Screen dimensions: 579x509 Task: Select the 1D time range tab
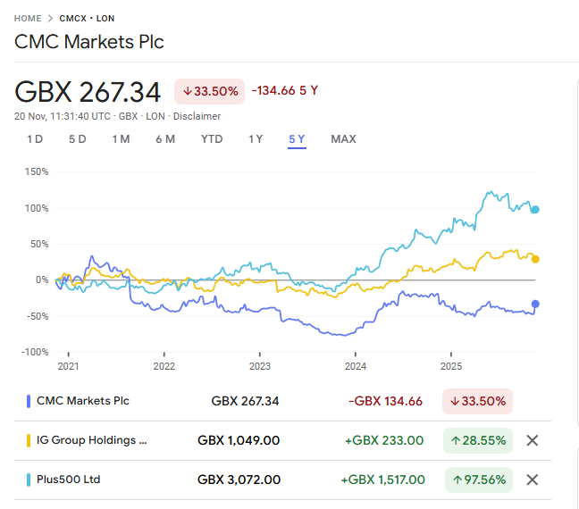click(x=35, y=138)
